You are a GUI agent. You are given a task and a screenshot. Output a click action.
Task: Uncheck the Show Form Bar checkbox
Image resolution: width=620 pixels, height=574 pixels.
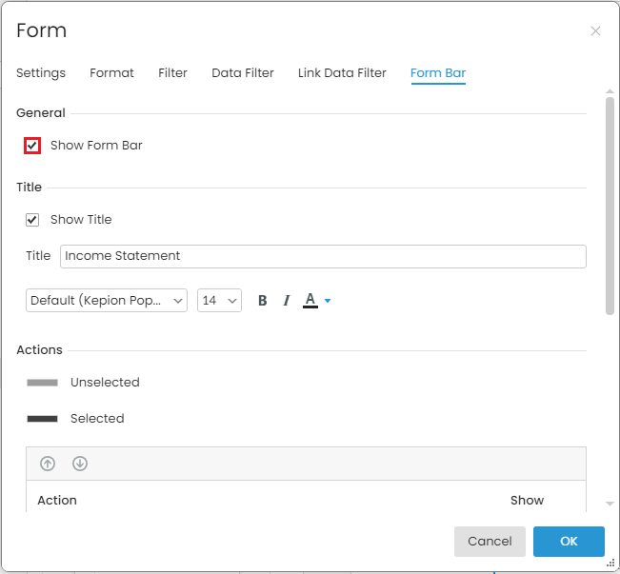point(32,146)
